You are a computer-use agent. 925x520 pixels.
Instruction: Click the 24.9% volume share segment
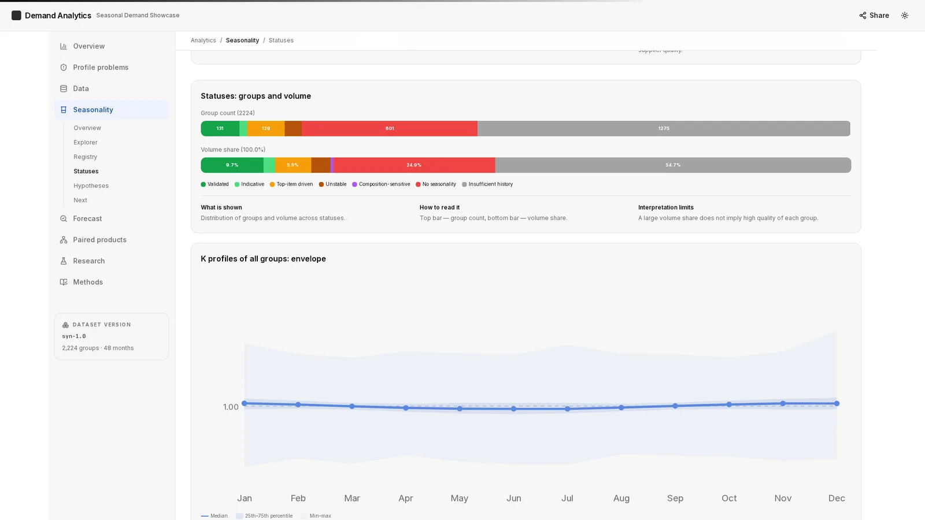[x=414, y=165]
